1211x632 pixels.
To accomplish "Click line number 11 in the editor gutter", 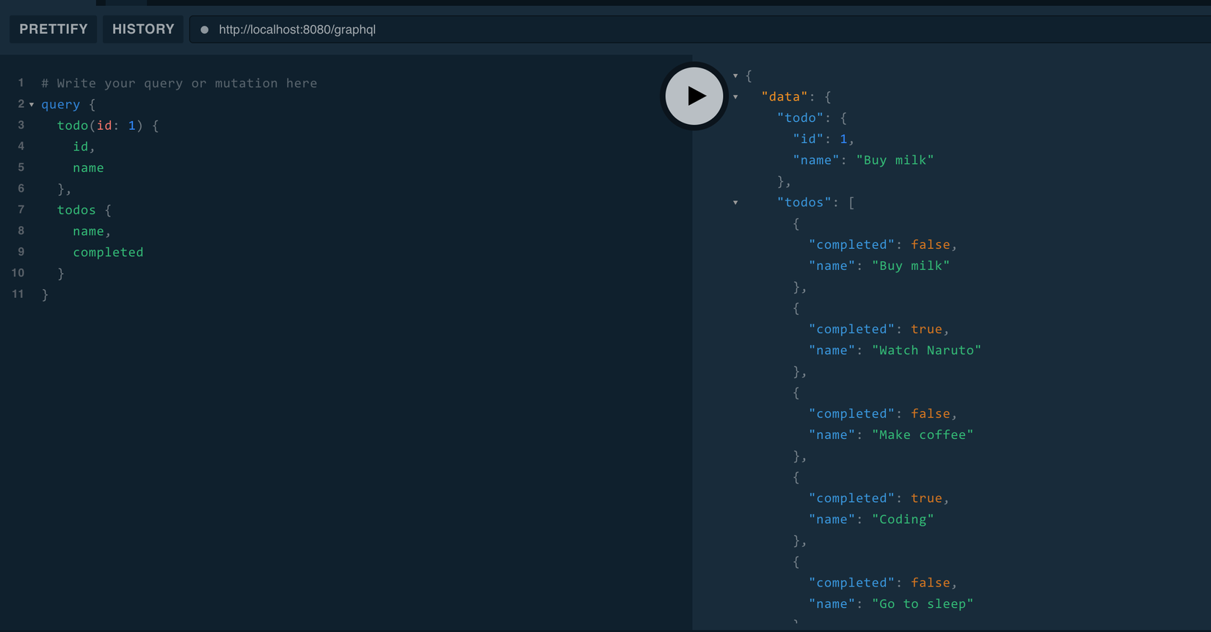I will coord(18,294).
